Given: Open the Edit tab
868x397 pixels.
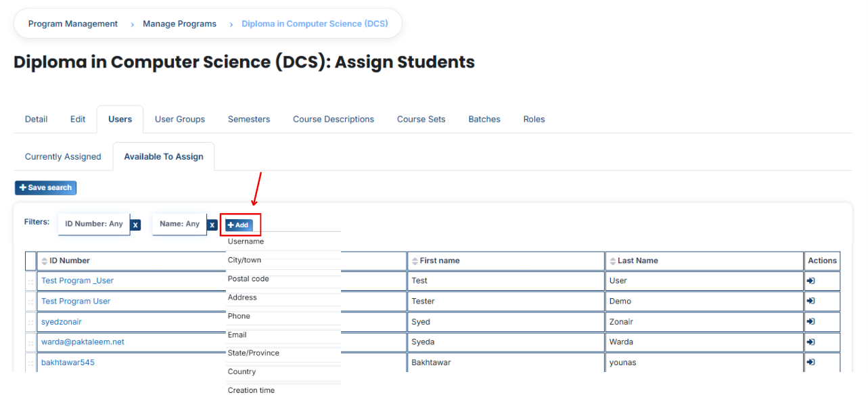Looking at the screenshot, I should [78, 119].
